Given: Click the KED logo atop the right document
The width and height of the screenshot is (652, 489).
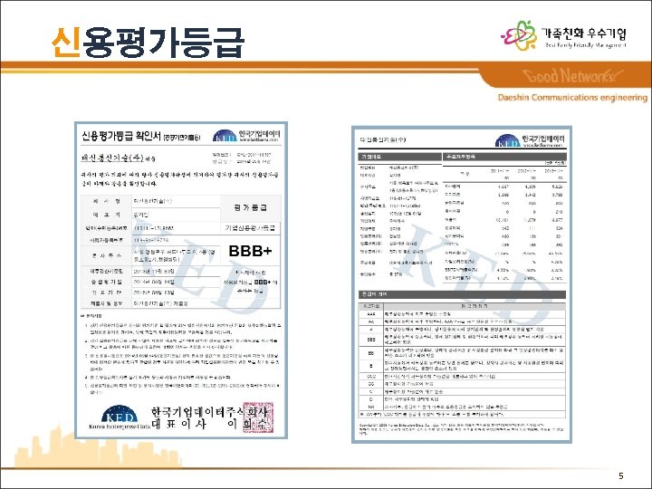Looking at the screenshot, I should pos(508,141).
